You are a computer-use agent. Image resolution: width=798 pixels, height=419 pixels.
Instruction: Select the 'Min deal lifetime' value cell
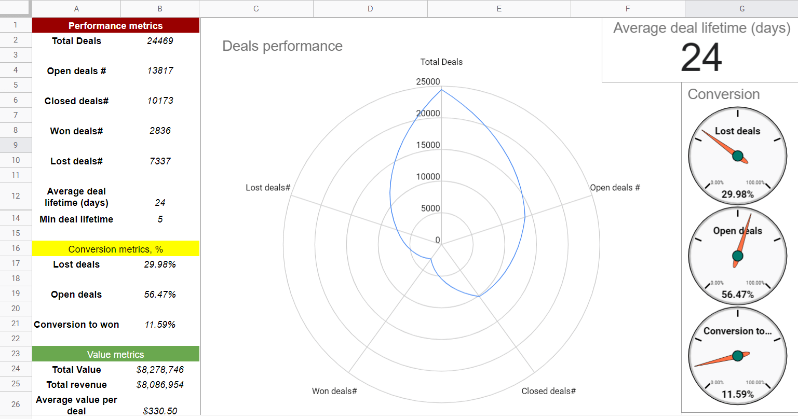coord(160,219)
